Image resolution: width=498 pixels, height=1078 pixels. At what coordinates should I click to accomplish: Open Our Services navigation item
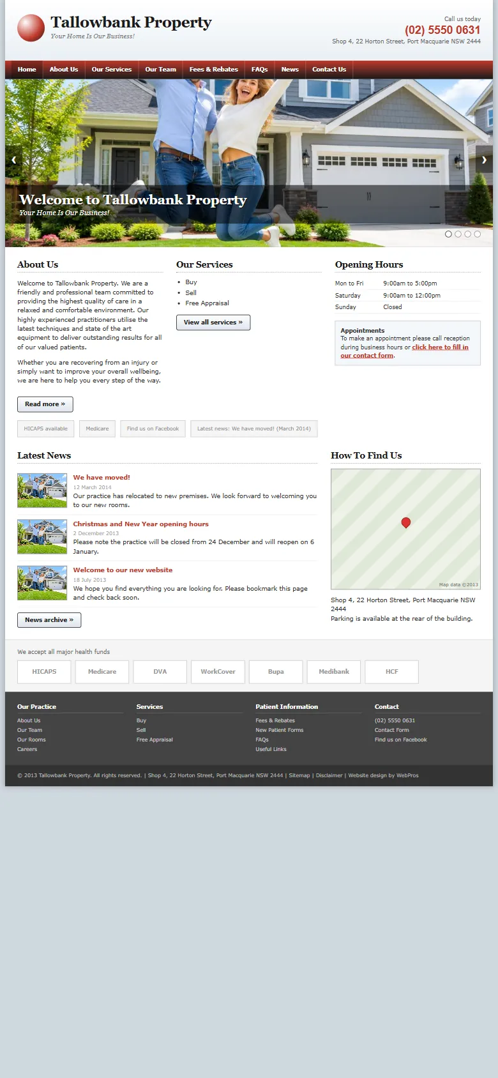[112, 70]
